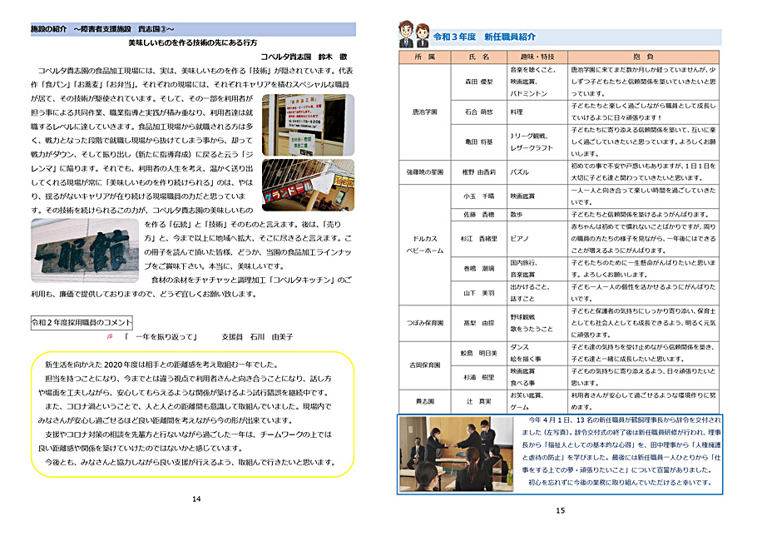
Task: Click the 所属 column header
Action: click(x=425, y=57)
